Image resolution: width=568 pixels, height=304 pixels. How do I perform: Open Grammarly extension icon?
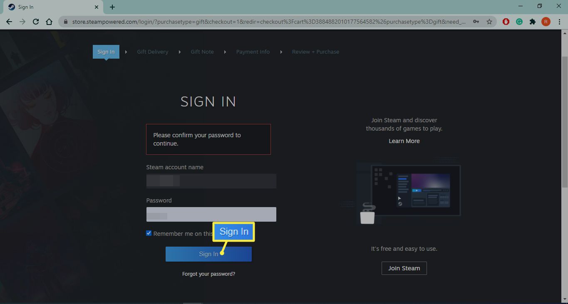tap(519, 22)
